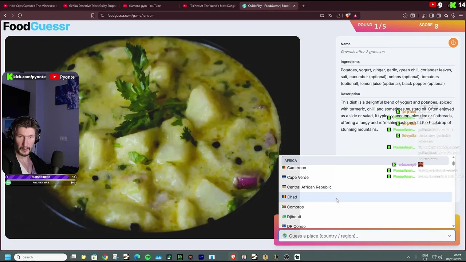Open the browser hamburger menu
The width and height of the screenshot is (466, 262).
pyautogui.click(x=461, y=16)
